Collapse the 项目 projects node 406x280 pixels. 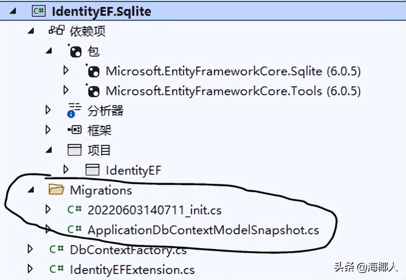49,150
